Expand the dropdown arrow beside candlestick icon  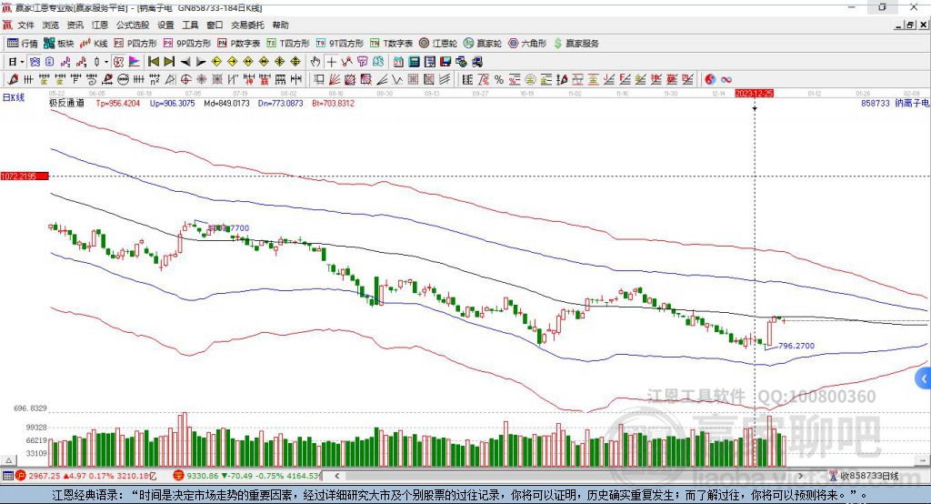[x=106, y=62]
